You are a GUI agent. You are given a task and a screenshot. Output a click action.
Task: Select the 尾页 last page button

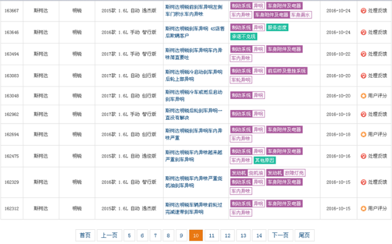pos(304,235)
